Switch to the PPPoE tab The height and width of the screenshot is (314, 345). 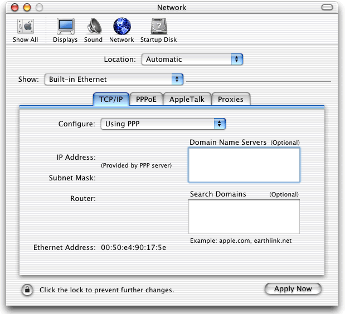[146, 99]
